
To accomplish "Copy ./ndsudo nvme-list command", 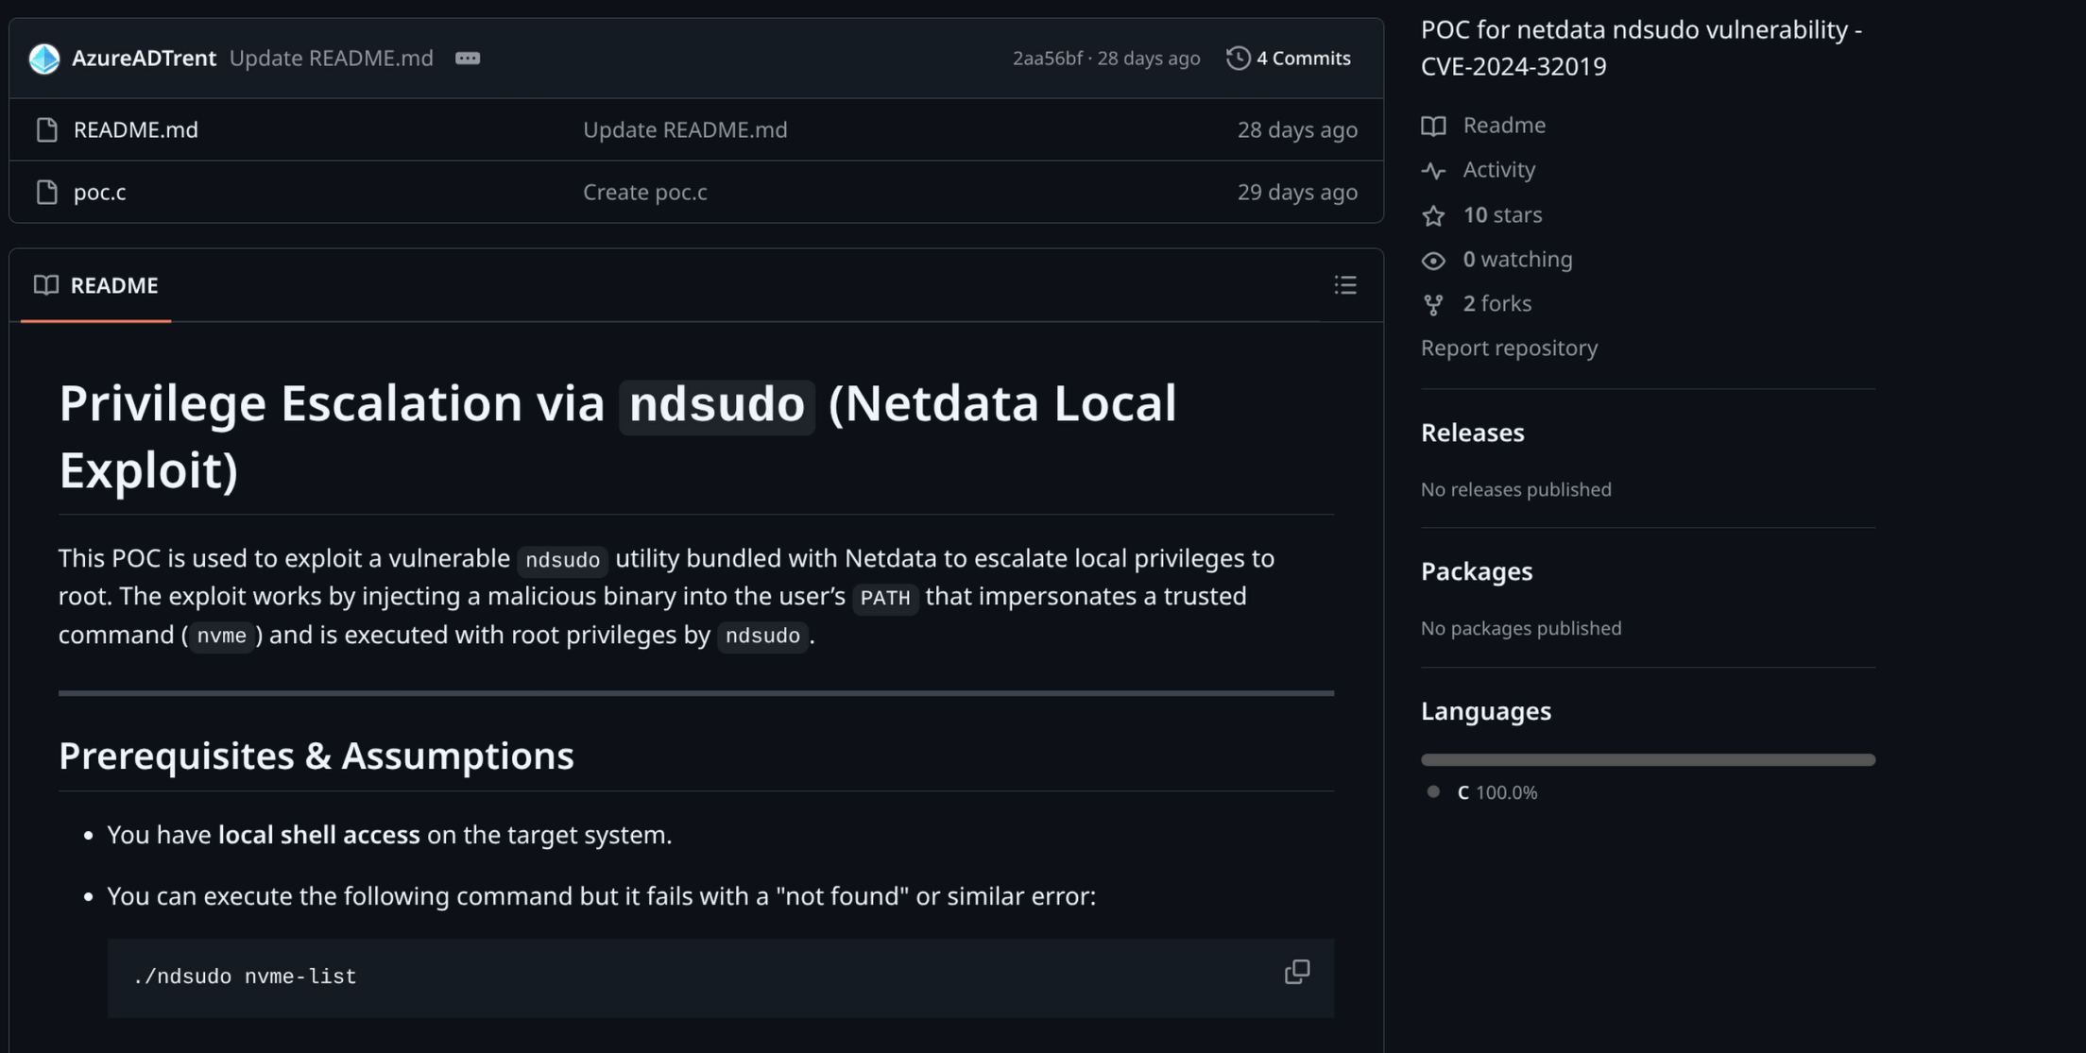I will [x=1297, y=972].
